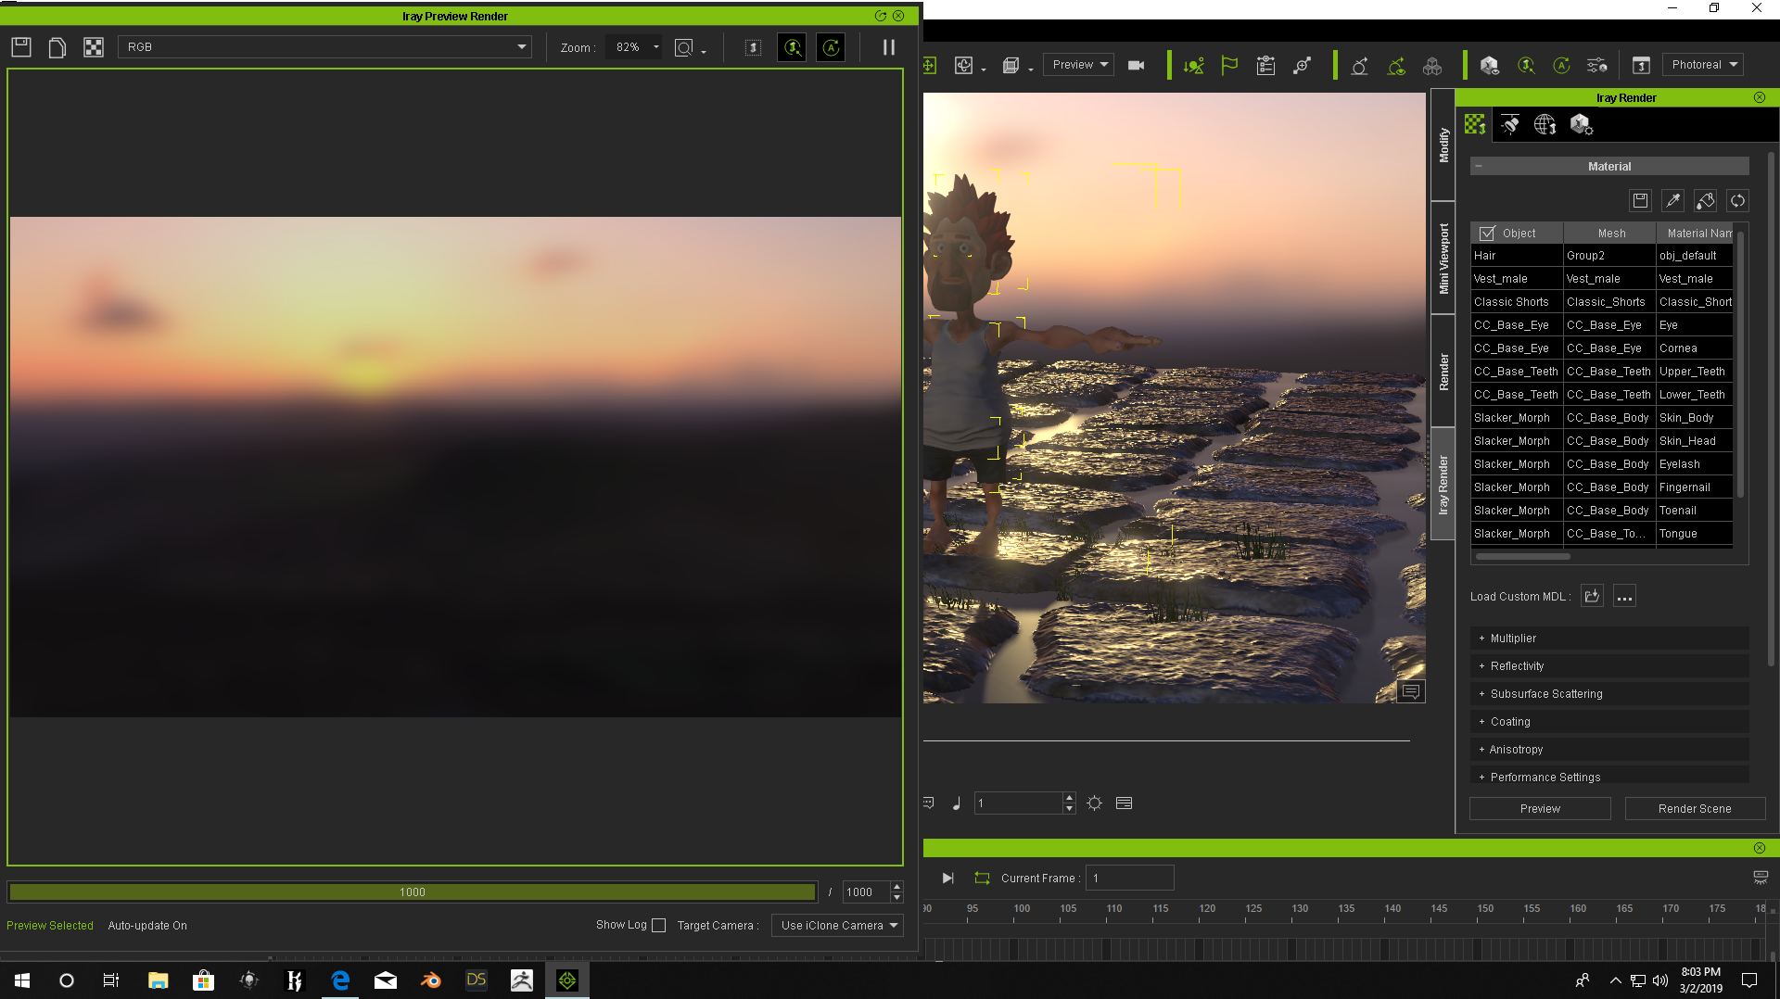Open the Photoreal render mode dropdown
This screenshot has height=999, width=1780.
point(1703,65)
